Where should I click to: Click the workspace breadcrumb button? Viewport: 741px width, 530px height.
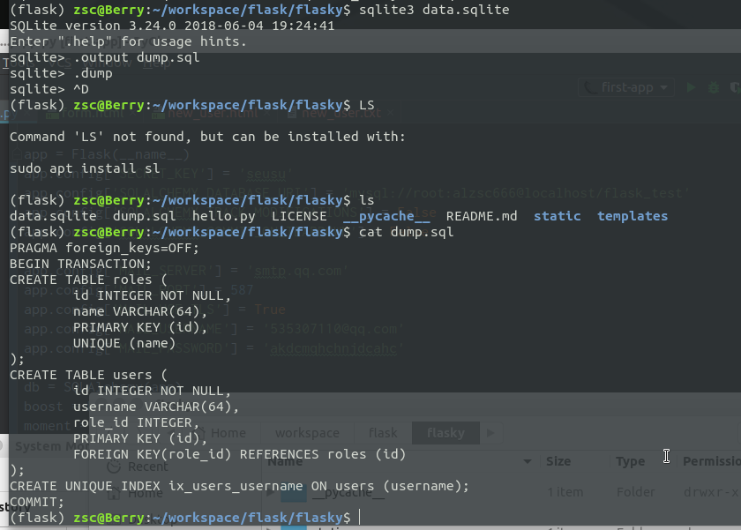(x=306, y=433)
